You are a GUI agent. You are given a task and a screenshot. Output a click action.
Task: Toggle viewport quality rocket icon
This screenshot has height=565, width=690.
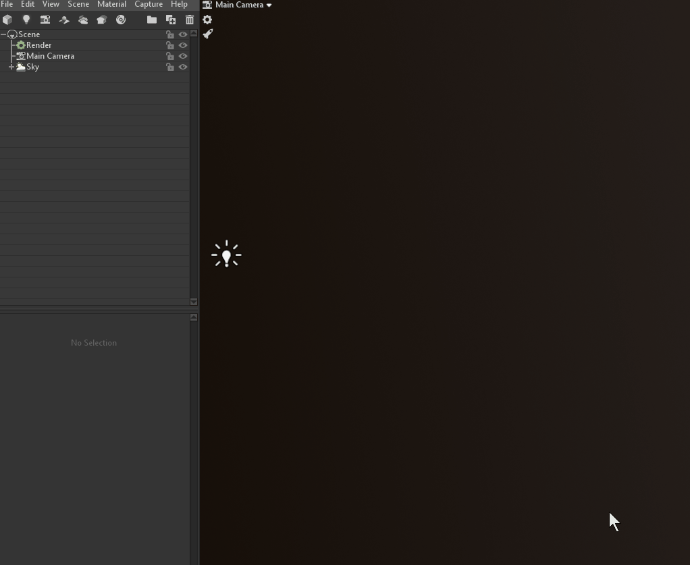(x=208, y=34)
